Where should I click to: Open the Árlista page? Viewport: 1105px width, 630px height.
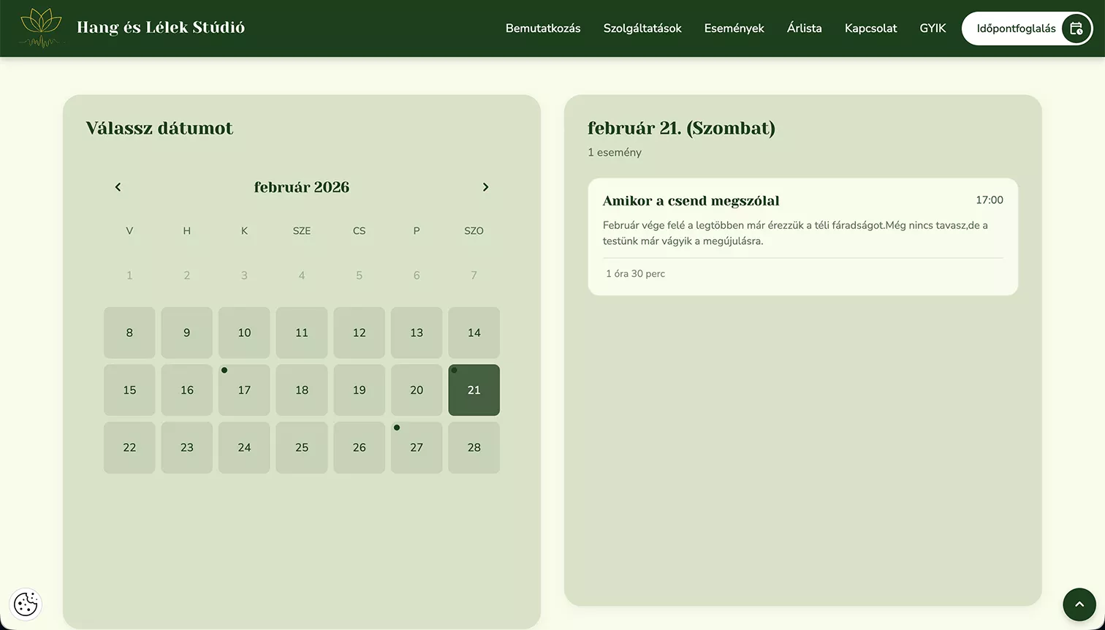805,29
